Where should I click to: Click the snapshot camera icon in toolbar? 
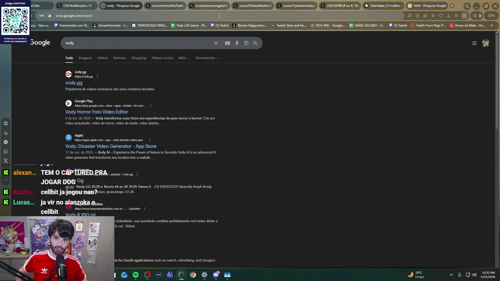click(425, 16)
